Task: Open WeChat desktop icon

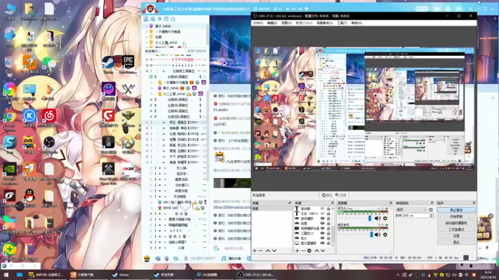Action: (49, 65)
